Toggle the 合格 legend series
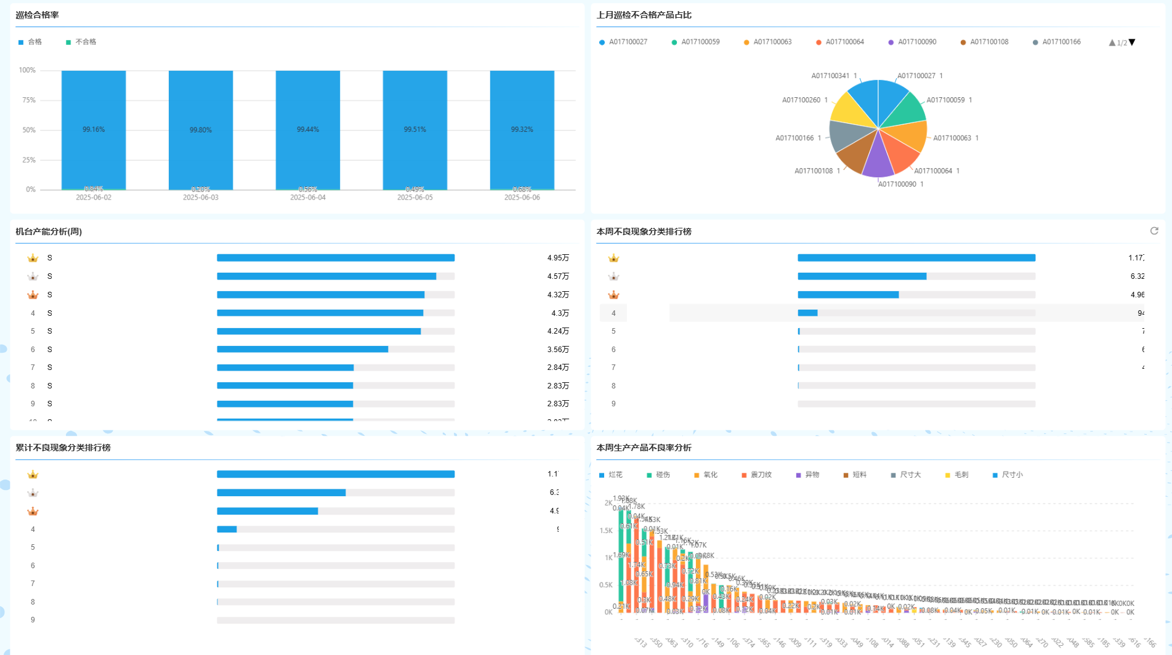The height and width of the screenshot is (655, 1172). 30,42
